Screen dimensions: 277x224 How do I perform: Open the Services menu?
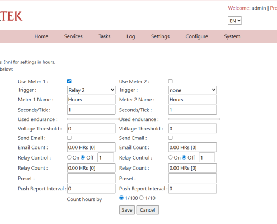(x=73, y=36)
